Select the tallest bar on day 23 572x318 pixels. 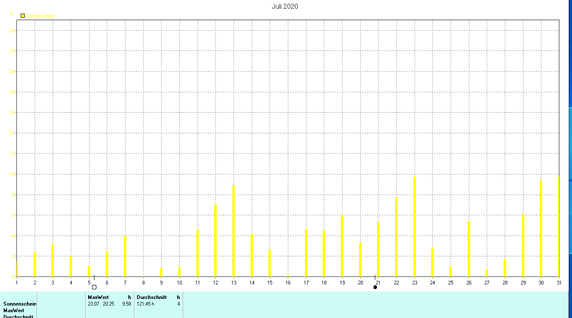(414, 226)
